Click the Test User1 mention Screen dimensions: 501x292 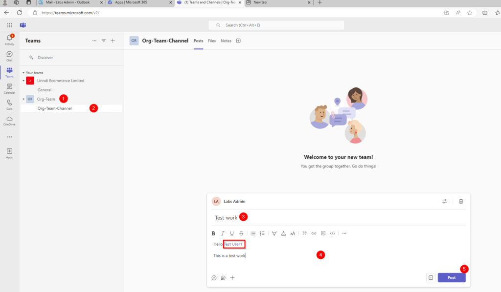click(x=233, y=244)
